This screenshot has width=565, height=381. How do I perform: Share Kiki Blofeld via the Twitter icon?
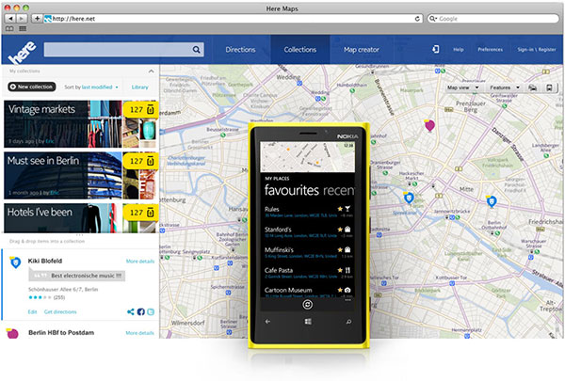[x=151, y=311]
